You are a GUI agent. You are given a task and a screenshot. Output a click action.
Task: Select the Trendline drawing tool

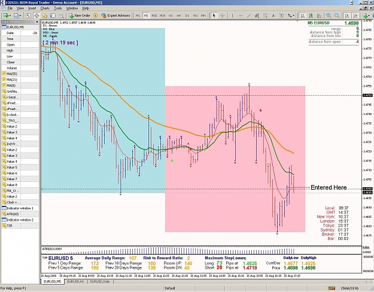tap(249, 16)
